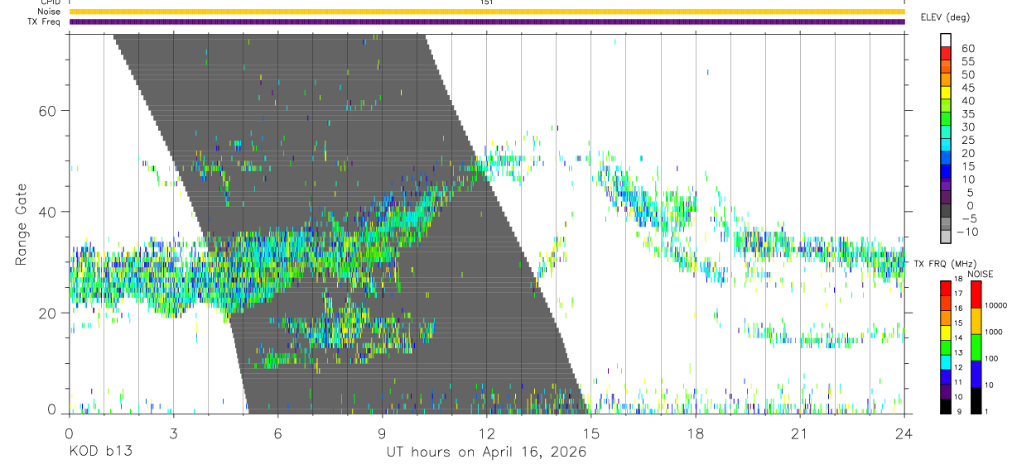This screenshot has width=1017, height=469.
Task: Select the "Range Gate" vertical axis label
Action: [22, 224]
